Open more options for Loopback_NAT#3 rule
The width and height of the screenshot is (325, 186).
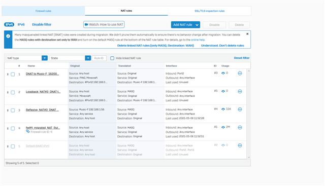tap(240, 91)
